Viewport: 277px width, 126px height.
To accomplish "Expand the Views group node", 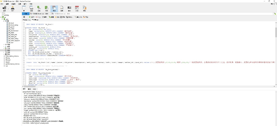I will pos(4,44).
